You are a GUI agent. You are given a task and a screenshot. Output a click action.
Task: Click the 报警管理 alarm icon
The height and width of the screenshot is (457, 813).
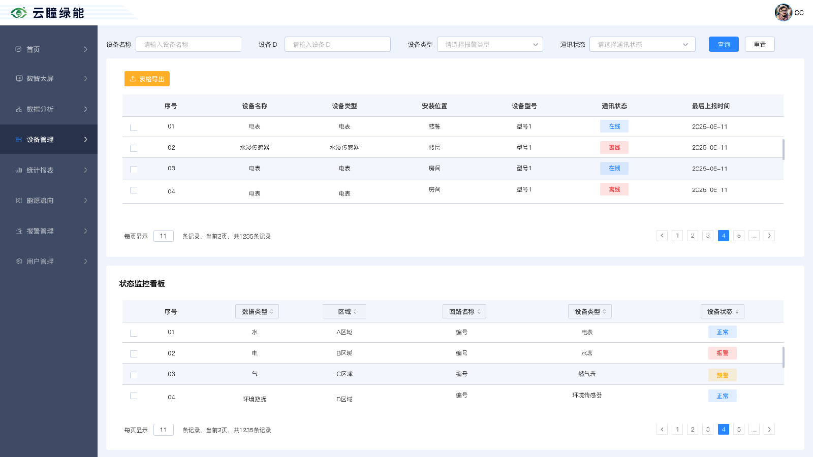(19, 231)
